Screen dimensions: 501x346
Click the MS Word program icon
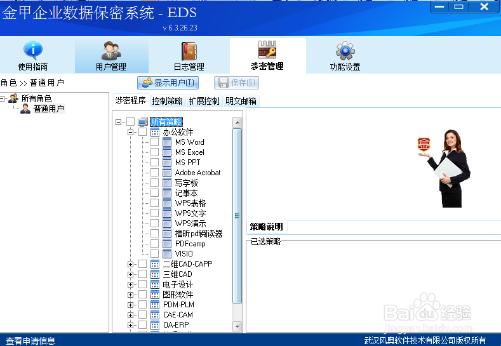[x=167, y=142]
